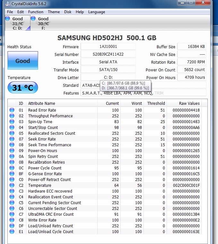
Task: Click status orb of Reallocation Event Count row
Action: click(12, 197)
